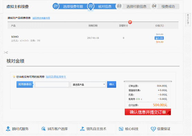Click the scissors icon at dashed line
The image size is (192, 136).
pos(6,52)
